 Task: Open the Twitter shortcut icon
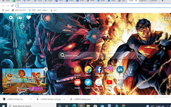pos(88,82)
